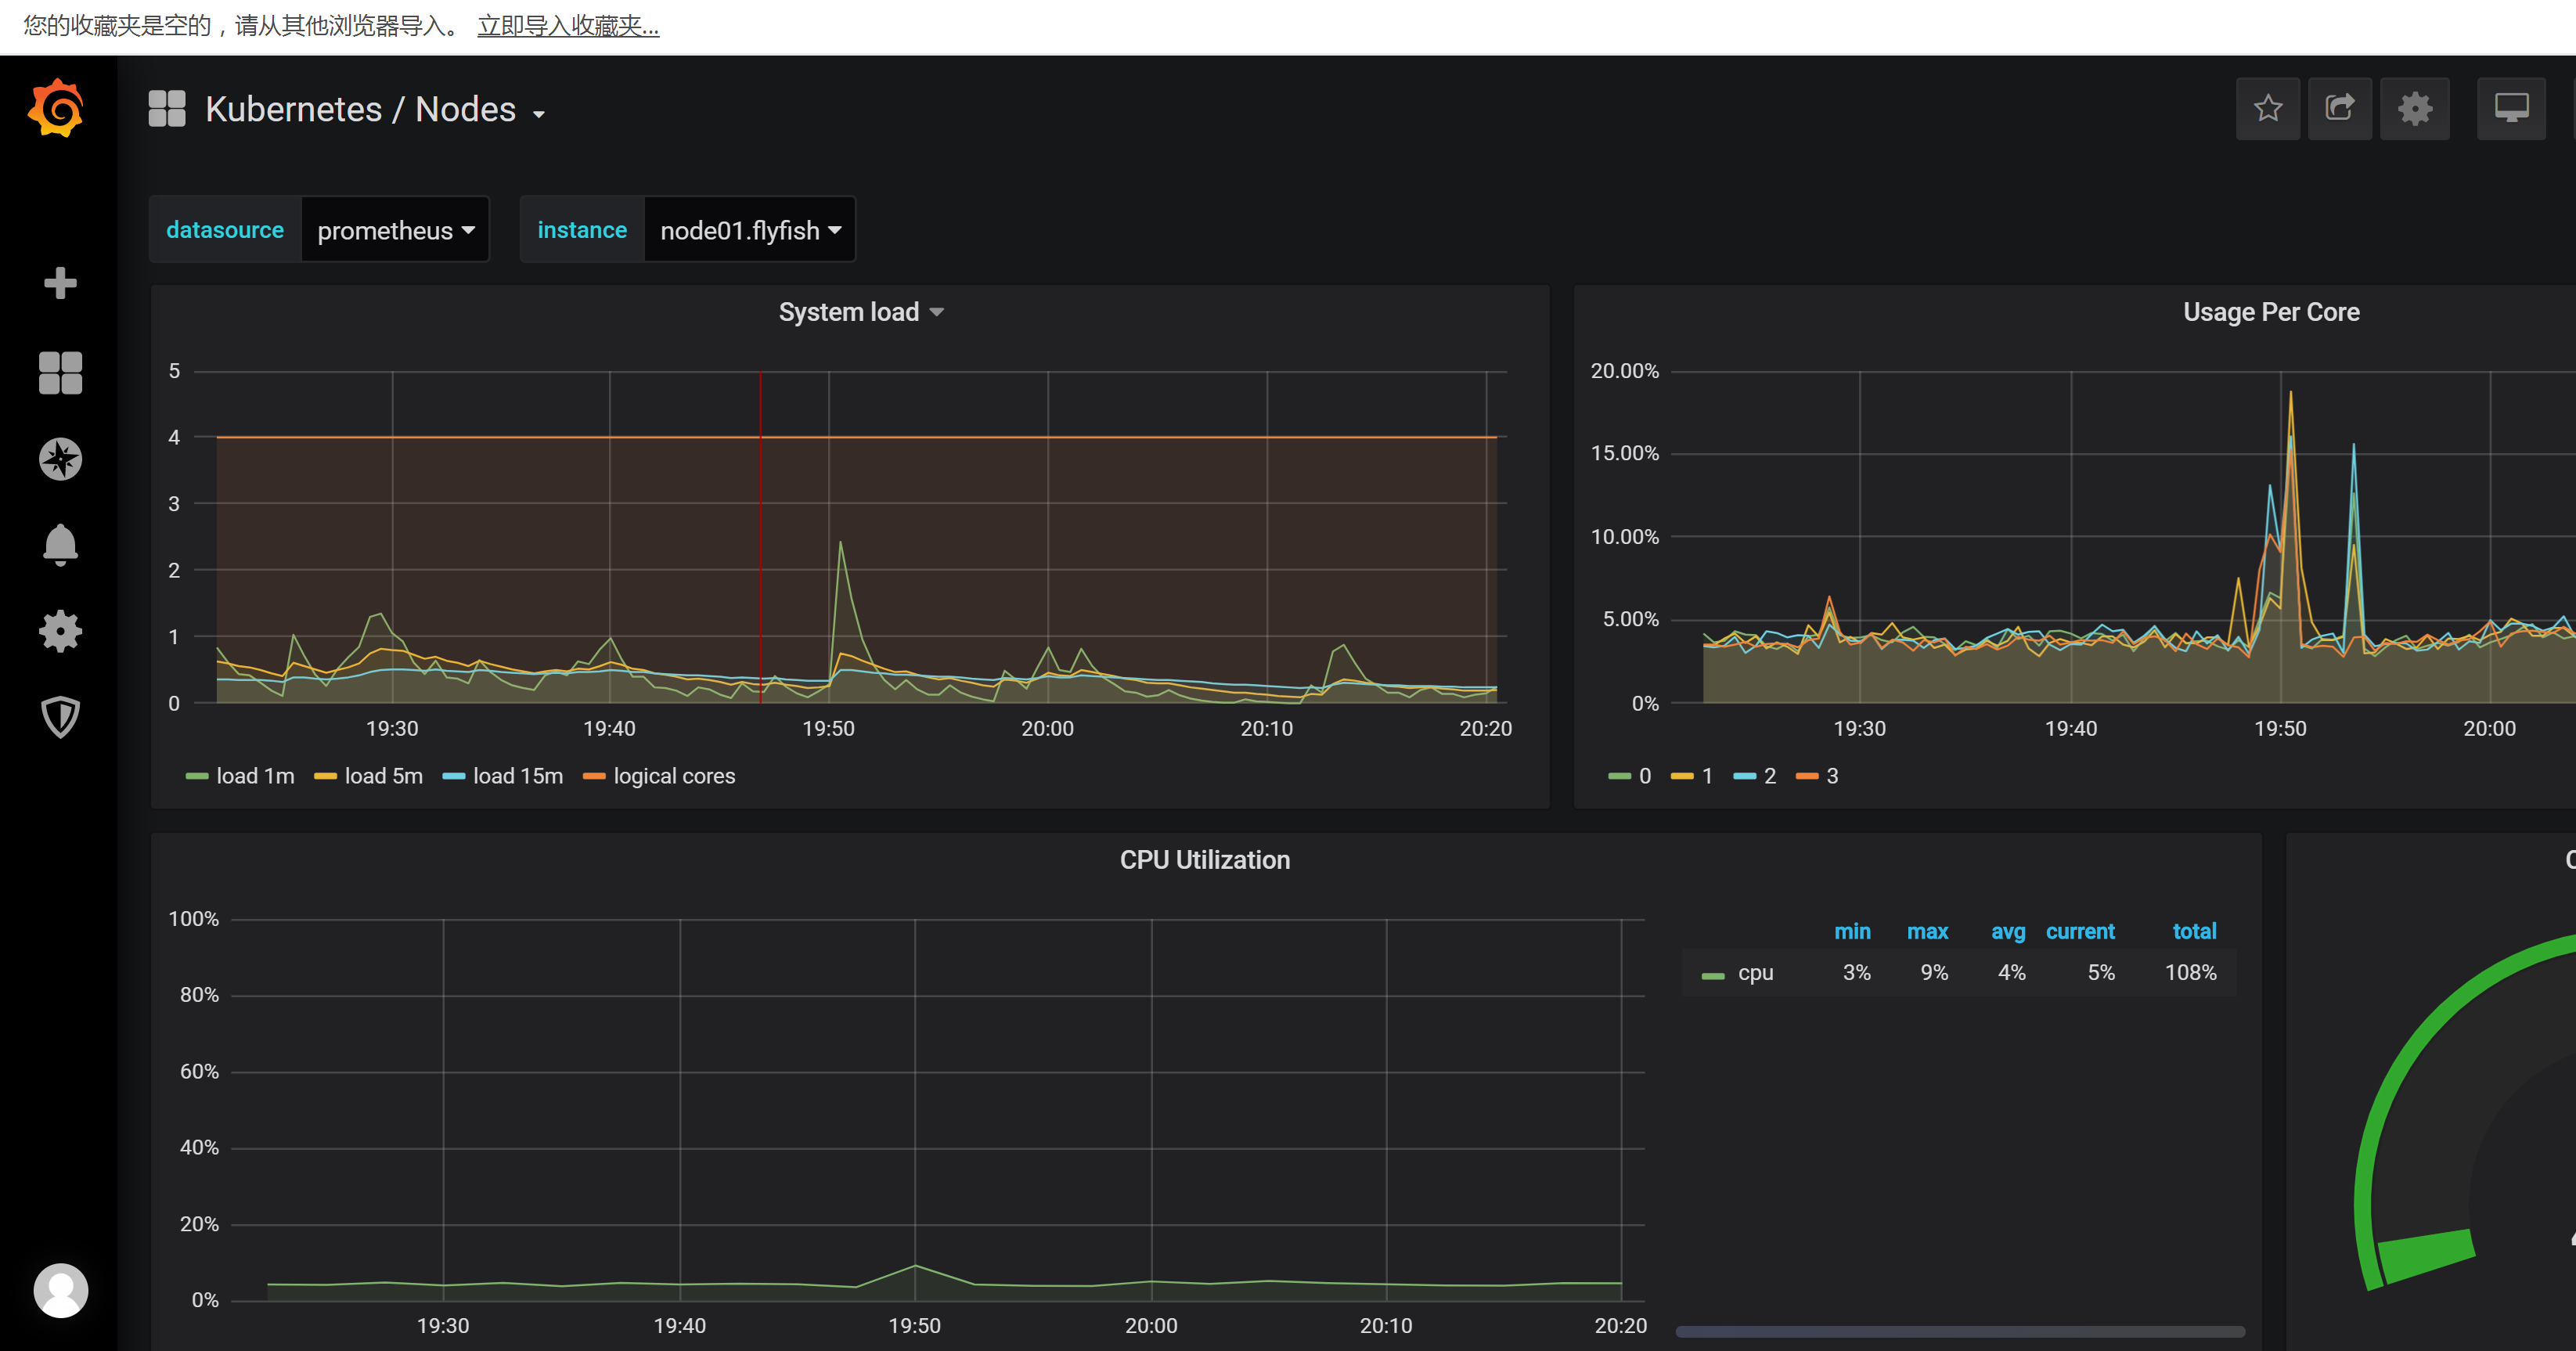Click the 9% max value for cpu
The image size is (2576, 1351).
(1933, 972)
